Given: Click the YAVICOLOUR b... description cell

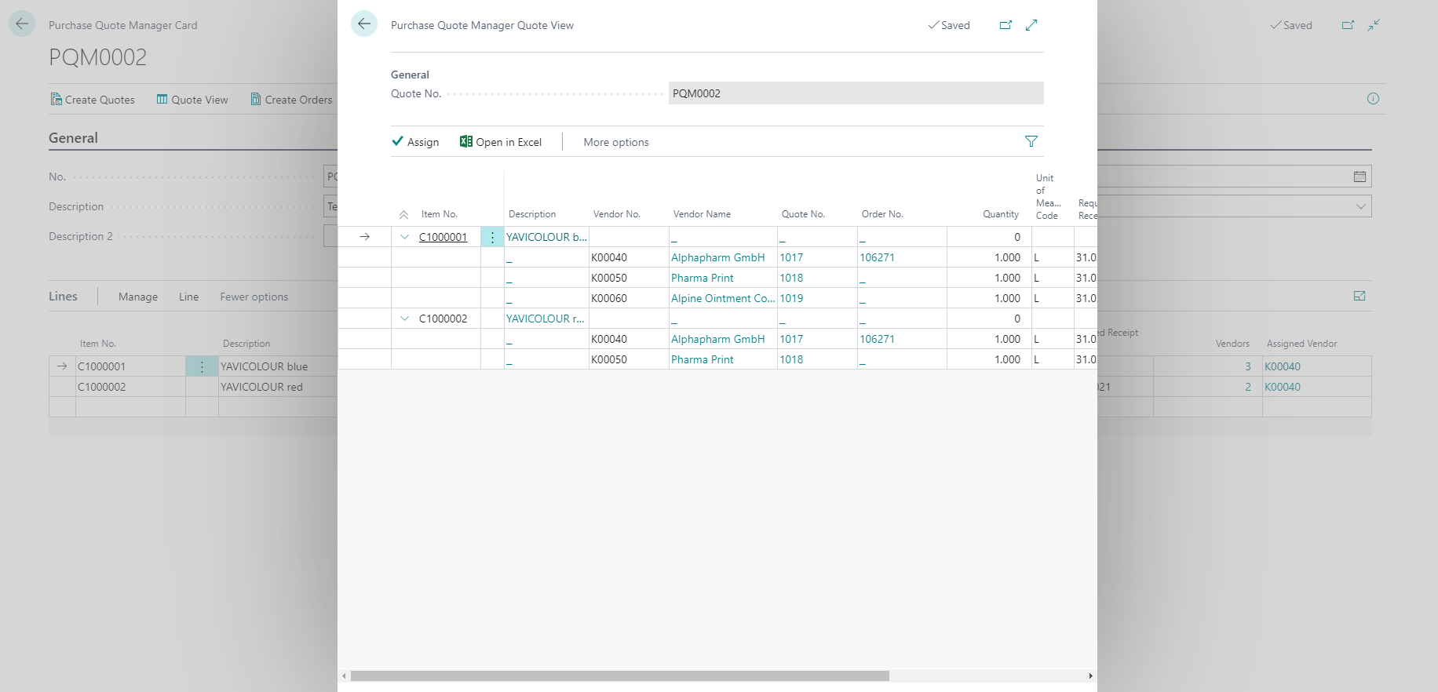Looking at the screenshot, I should click(x=546, y=237).
